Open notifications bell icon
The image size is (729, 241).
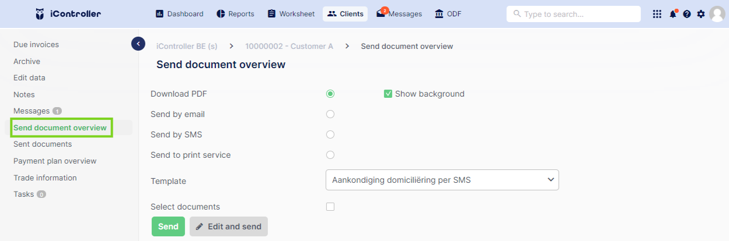[673, 14]
